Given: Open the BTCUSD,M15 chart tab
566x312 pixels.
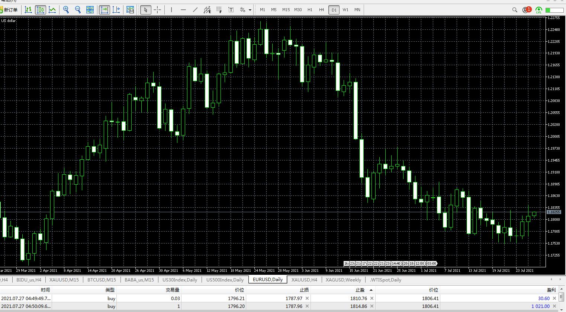Looking at the screenshot, I should tap(102, 280).
